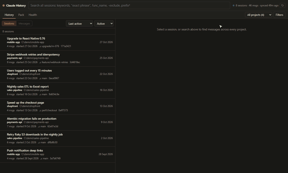Click branch icon beside feature/webhook-retries

[x=40, y=63]
